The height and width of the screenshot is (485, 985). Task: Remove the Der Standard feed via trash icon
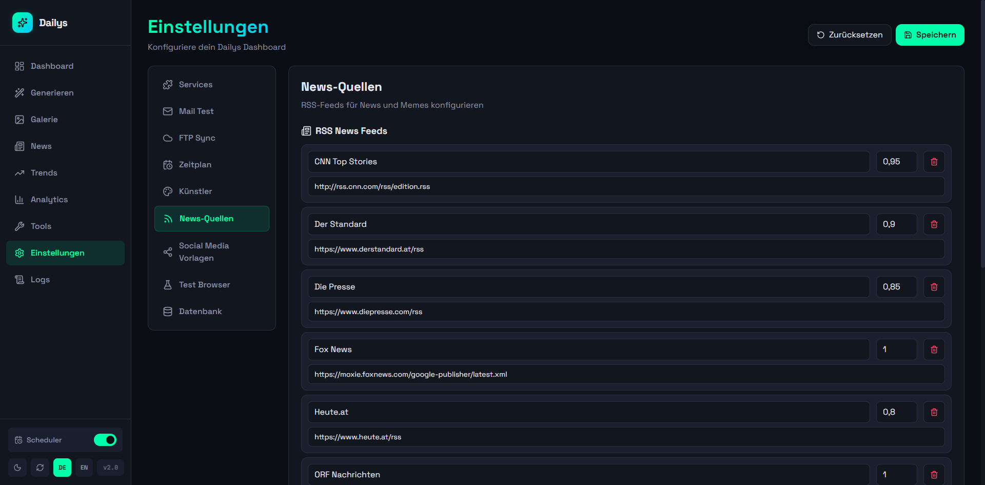coord(934,224)
